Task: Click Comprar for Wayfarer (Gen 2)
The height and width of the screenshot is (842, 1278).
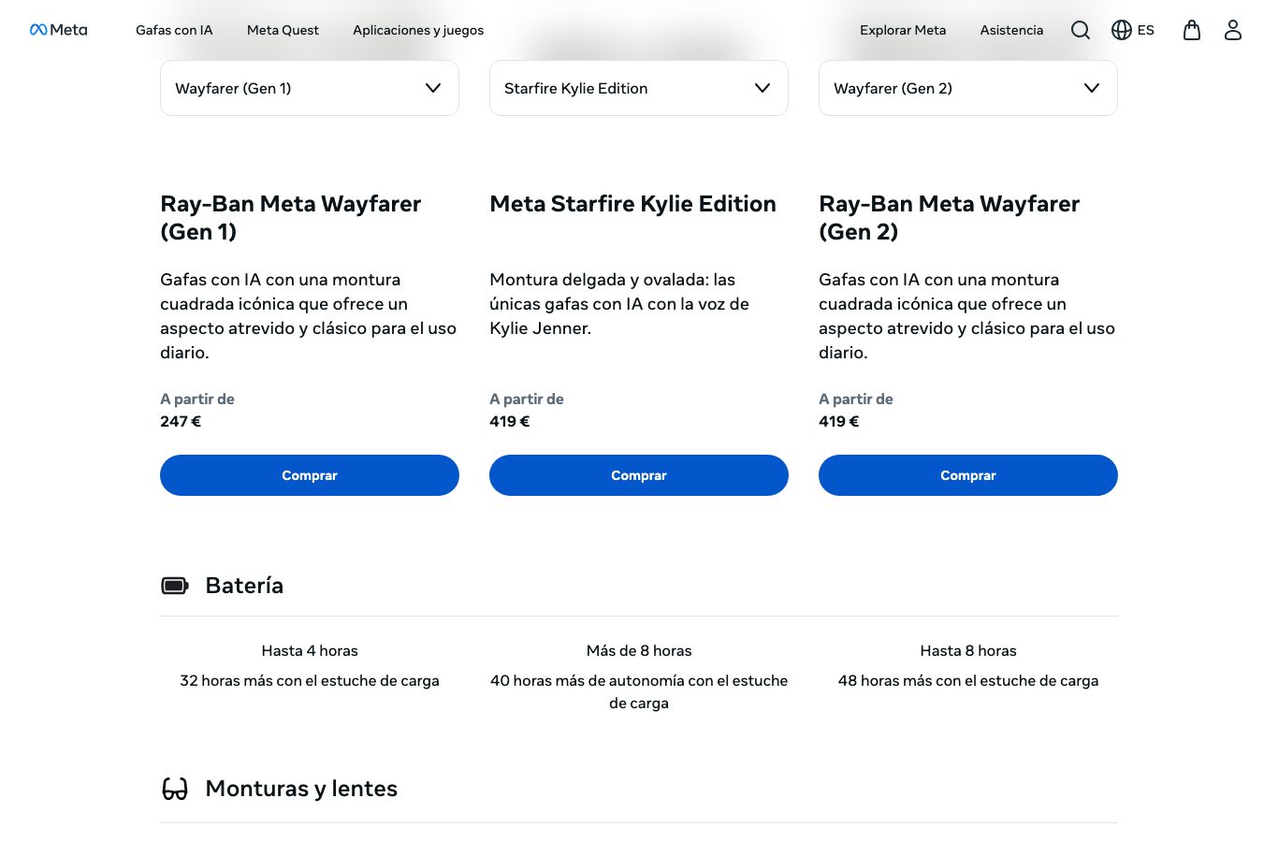Action: pyautogui.click(x=968, y=475)
